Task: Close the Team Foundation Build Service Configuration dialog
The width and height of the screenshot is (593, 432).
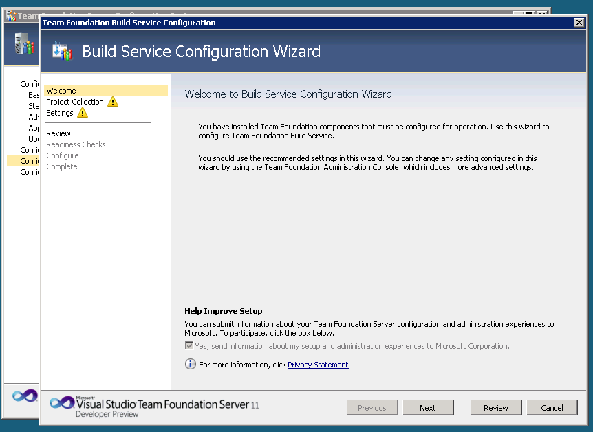Action: 579,23
